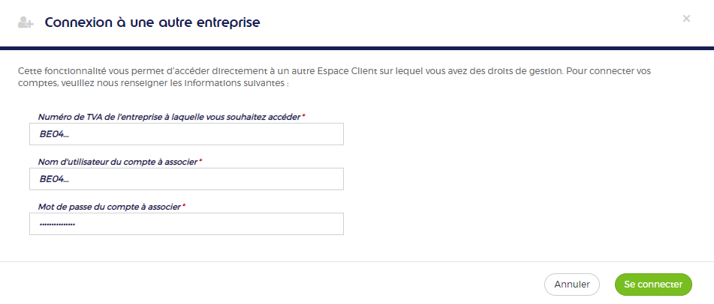Click the 'Nom d'utilisateur du compte' label

click(118, 162)
